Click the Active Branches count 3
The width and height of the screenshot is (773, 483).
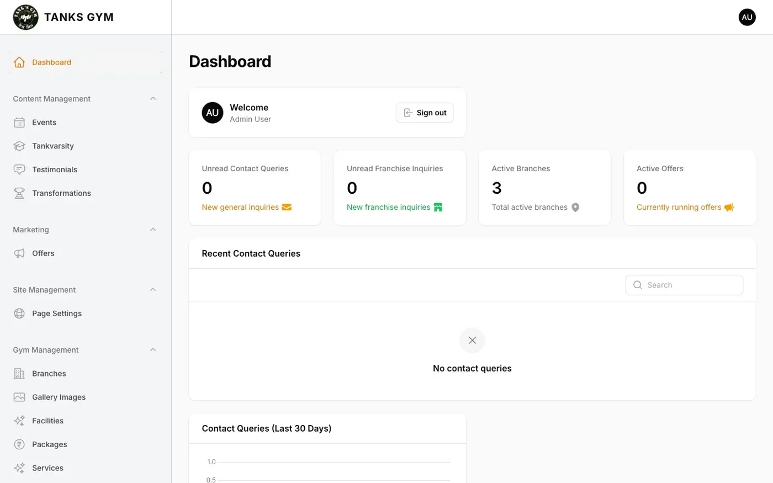pos(497,188)
